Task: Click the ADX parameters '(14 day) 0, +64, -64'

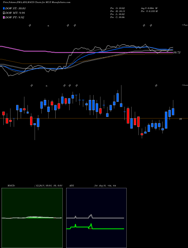Action: [105, 186]
